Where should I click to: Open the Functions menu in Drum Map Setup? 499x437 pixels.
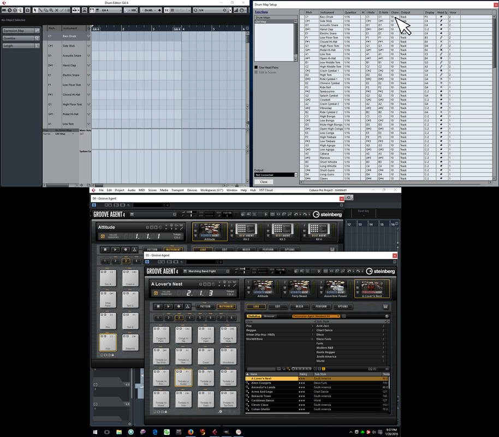coord(262,12)
